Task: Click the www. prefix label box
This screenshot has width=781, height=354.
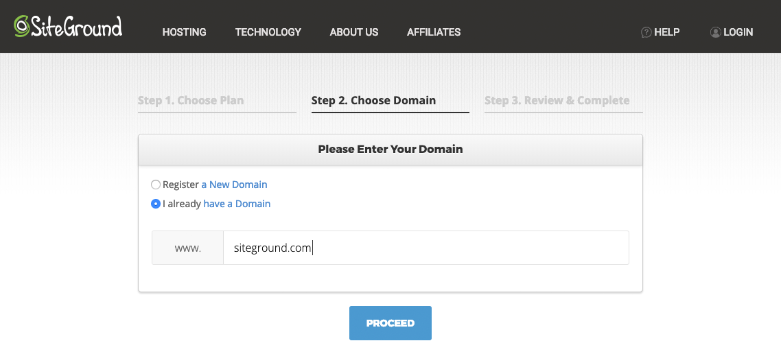Action: pyautogui.click(x=188, y=248)
